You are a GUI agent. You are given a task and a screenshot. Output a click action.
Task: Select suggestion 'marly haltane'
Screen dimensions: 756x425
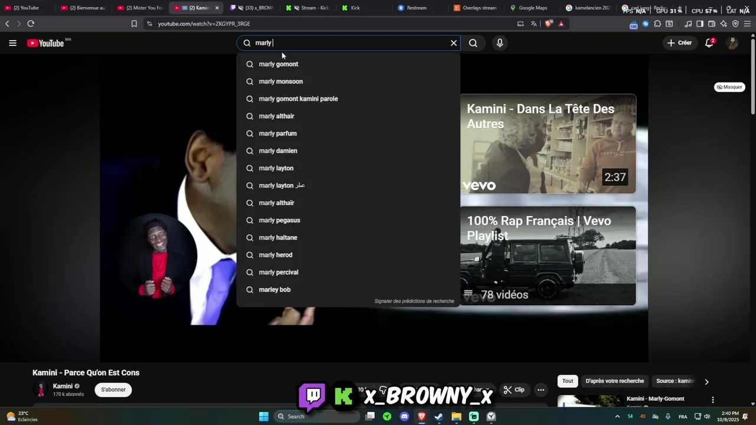348,237
